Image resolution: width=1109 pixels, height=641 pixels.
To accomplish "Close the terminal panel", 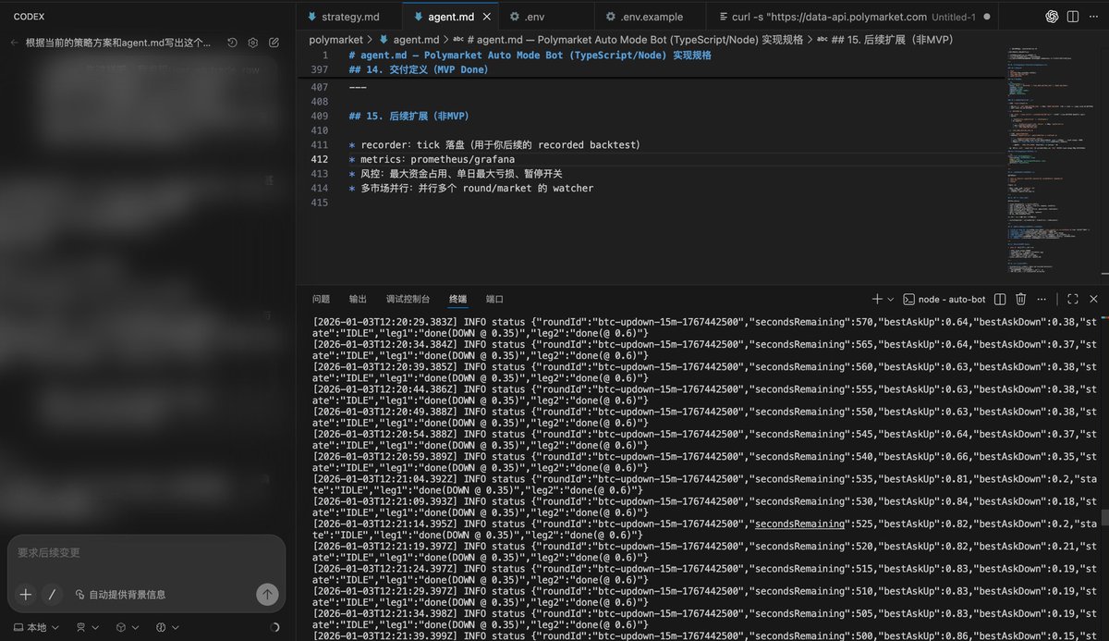I will [1094, 300].
